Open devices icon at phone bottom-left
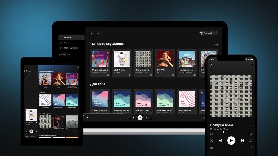The image size is (278, 156). click(x=211, y=148)
